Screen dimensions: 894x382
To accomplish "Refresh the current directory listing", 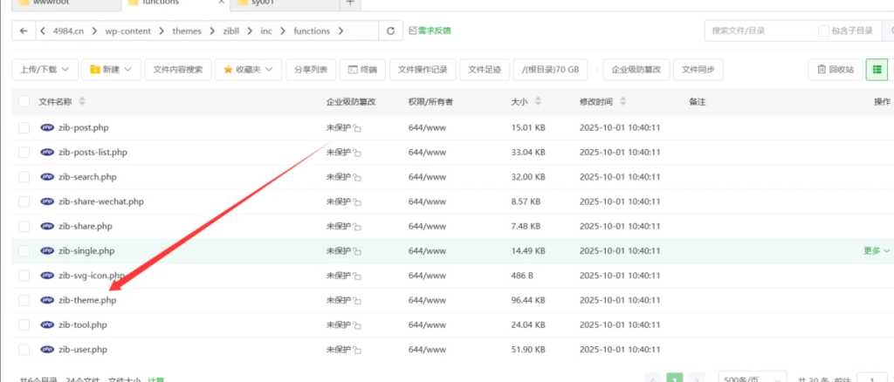I will point(390,31).
